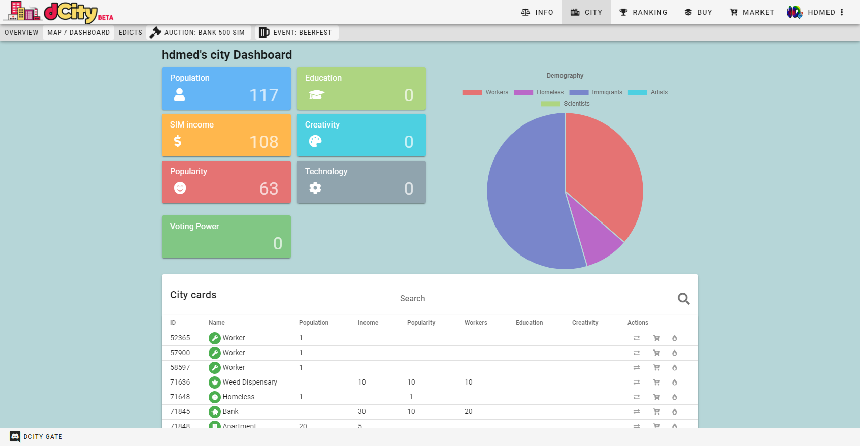The image size is (860, 446).
Task: Sell card 57900 using its cart icon
Action: [656, 353]
